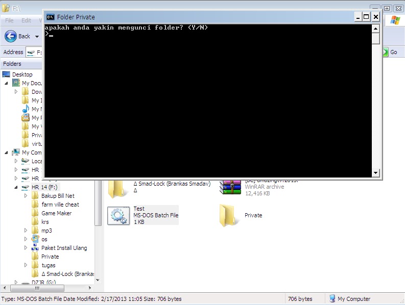This screenshot has width=405, height=305.
Task: Click the Paket Install Ulang network icon
Action: pyautogui.click(x=35, y=248)
